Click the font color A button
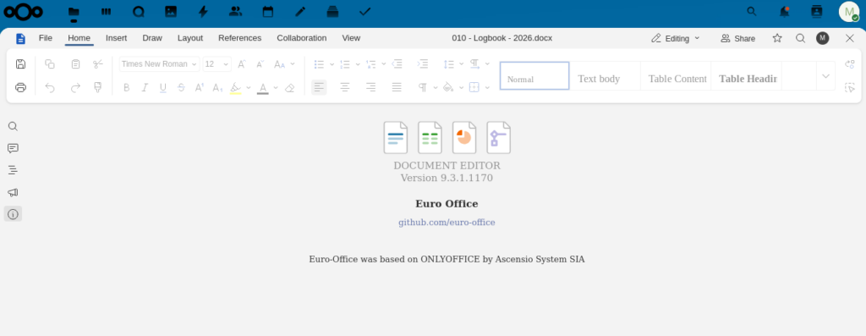The width and height of the screenshot is (866, 336). 263,87
